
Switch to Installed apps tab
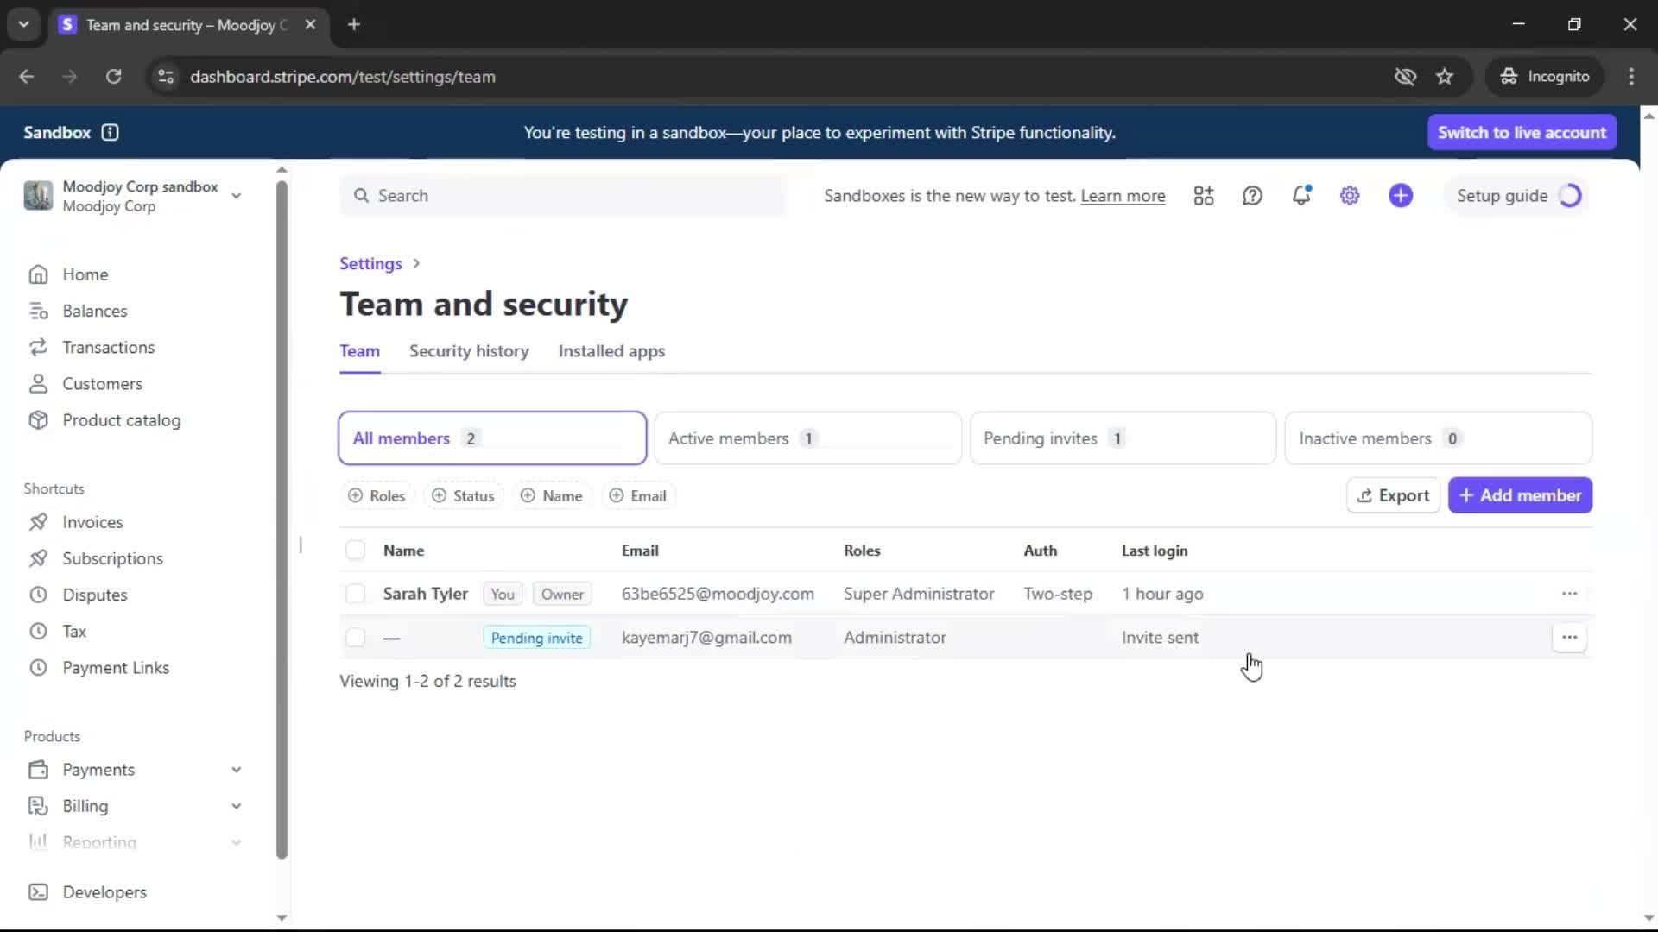611,351
